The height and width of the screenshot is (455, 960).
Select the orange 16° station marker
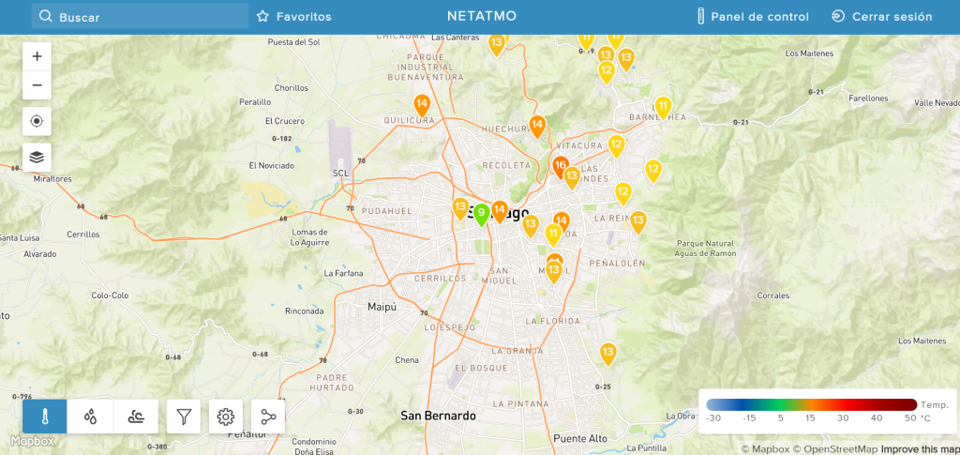coord(560,166)
